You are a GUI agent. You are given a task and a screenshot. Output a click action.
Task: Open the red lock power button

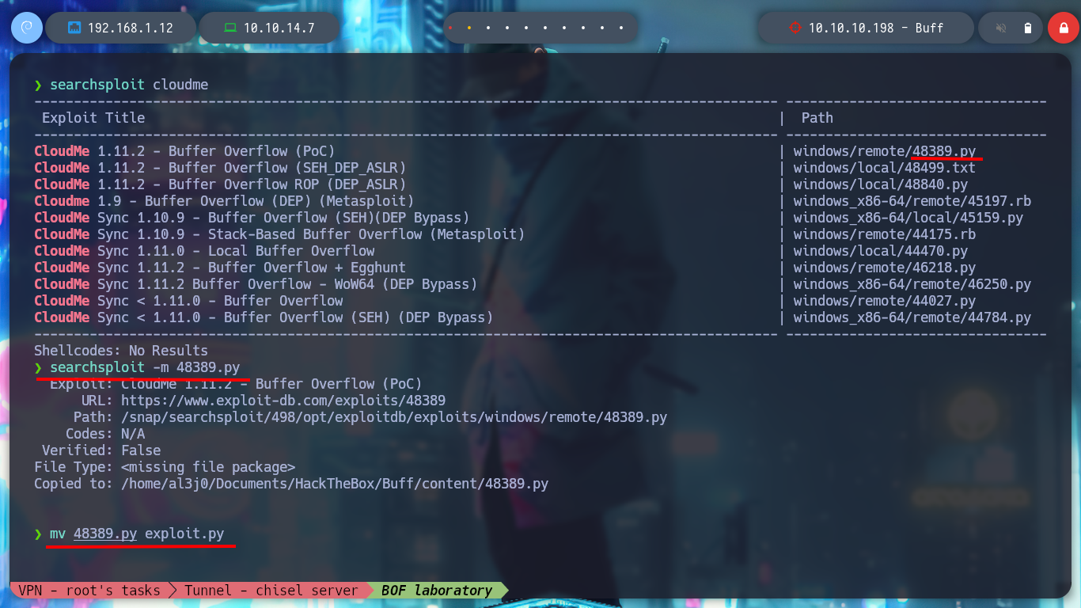coord(1063,28)
